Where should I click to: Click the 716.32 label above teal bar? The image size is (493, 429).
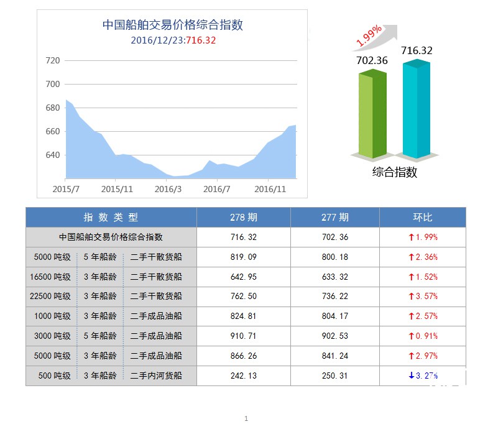(417, 50)
